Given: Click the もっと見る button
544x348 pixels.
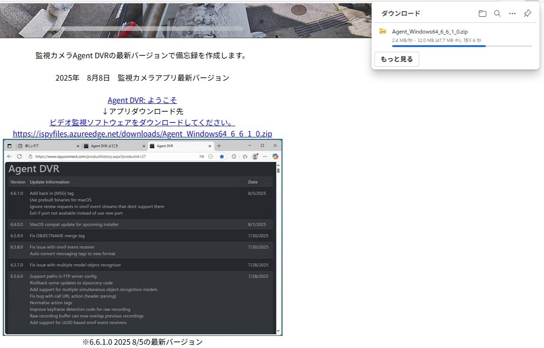Looking at the screenshot, I should pyautogui.click(x=397, y=59).
